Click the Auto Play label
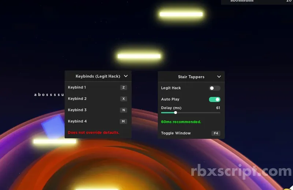The image size is (293, 190). pos(170,99)
